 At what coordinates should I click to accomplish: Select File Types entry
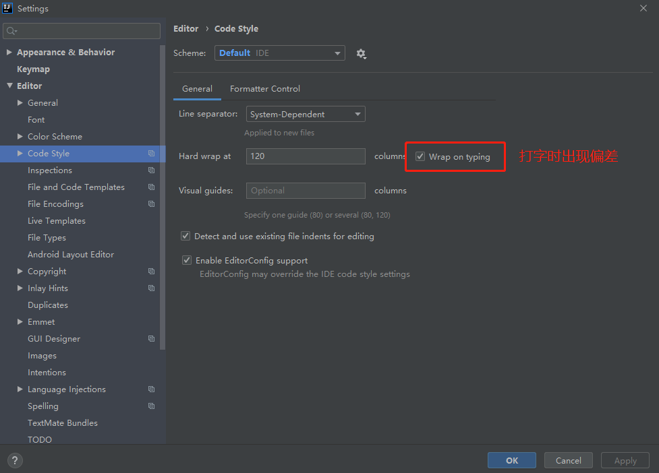tap(47, 238)
